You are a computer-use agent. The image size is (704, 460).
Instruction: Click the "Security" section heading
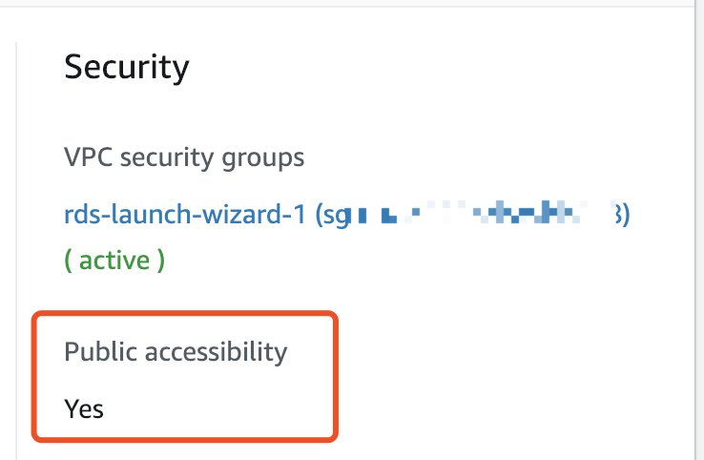(x=126, y=68)
